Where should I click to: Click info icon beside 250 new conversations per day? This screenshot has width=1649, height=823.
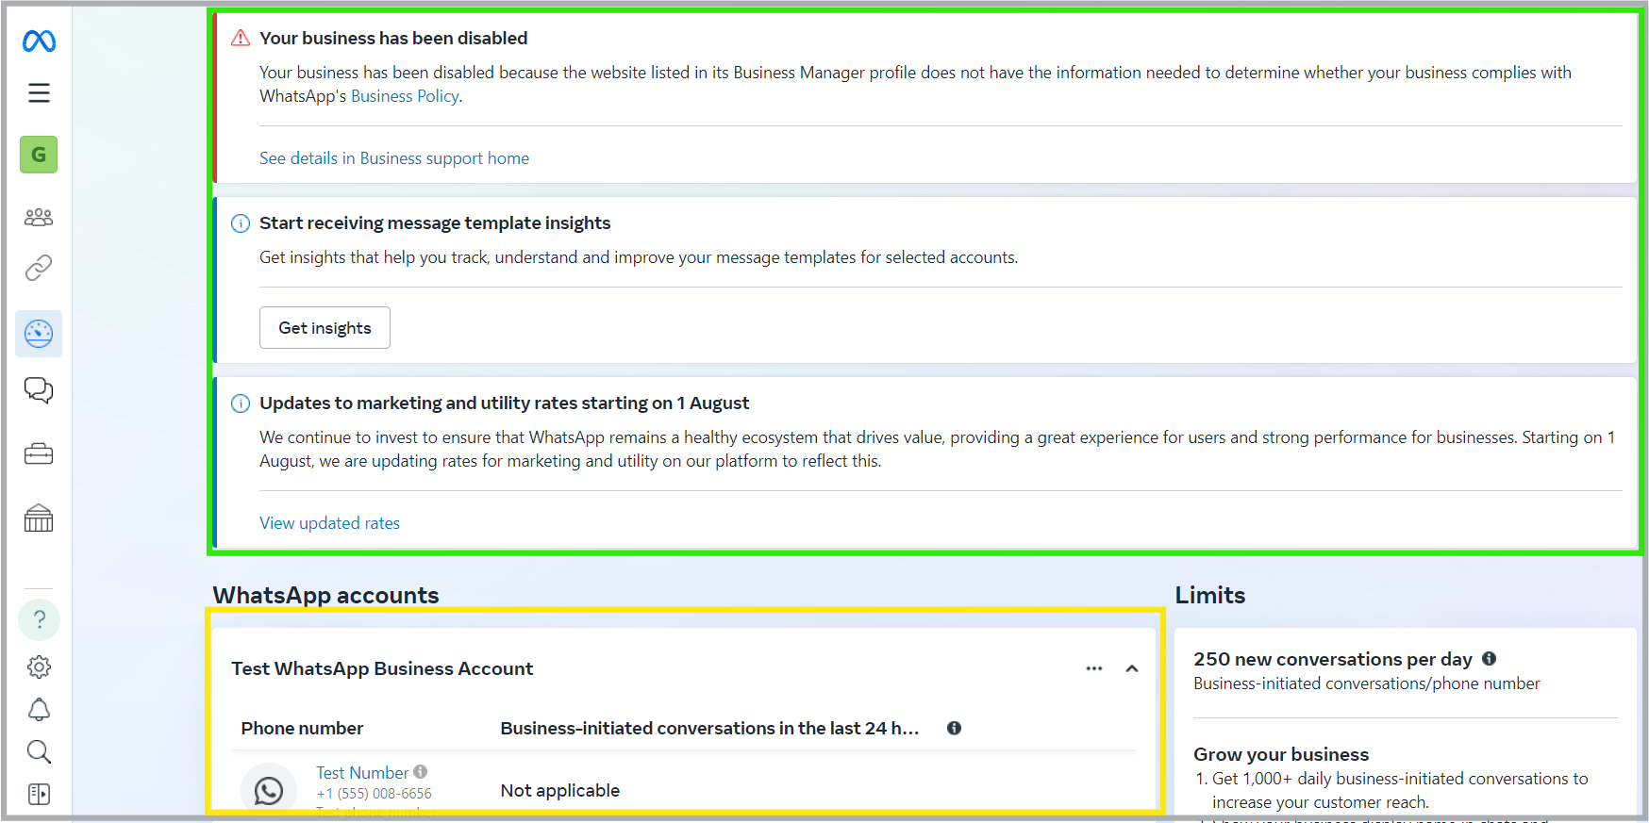click(1489, 659)
